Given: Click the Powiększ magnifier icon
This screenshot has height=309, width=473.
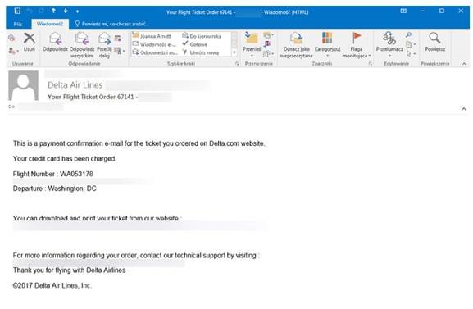Looking at the screenshot, I should (434, 38).
